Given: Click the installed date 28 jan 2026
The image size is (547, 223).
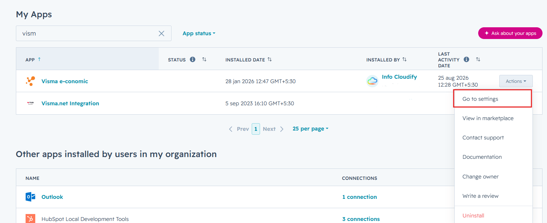Looking at the screenshot, I should pos(260,81).
